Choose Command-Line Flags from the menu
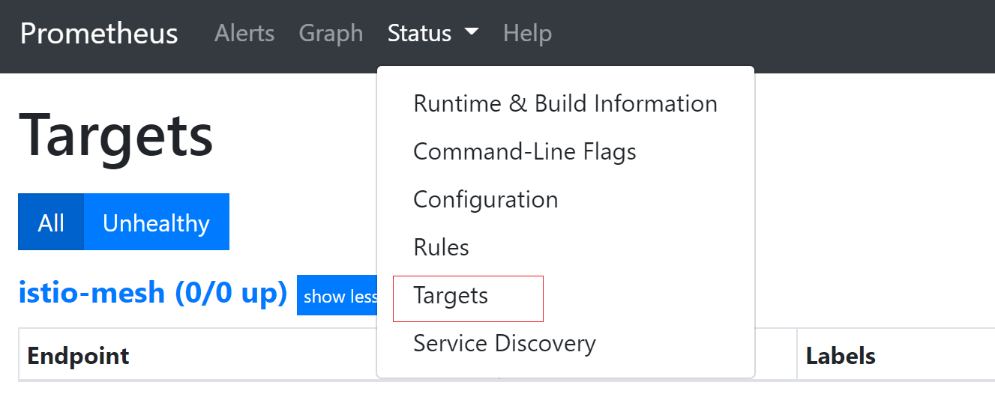 point(565,151)
